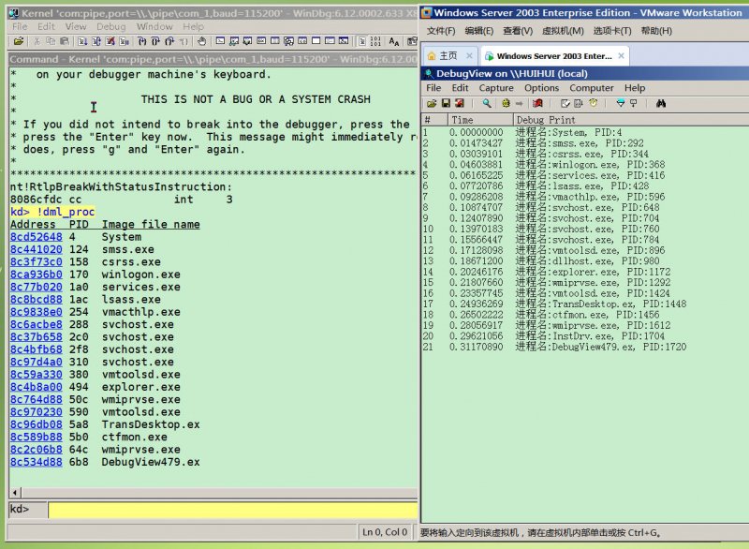Close the Windows Server 2003 Enter... tab
The height and width of the screenshot is (549, 749).
coord(621,56)
